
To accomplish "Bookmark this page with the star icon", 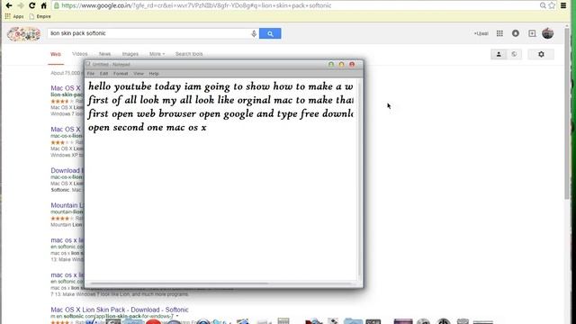I will (x=552, y=5).
